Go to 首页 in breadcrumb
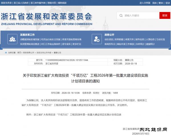Screen dimensions: 171x136 [19, 53]
